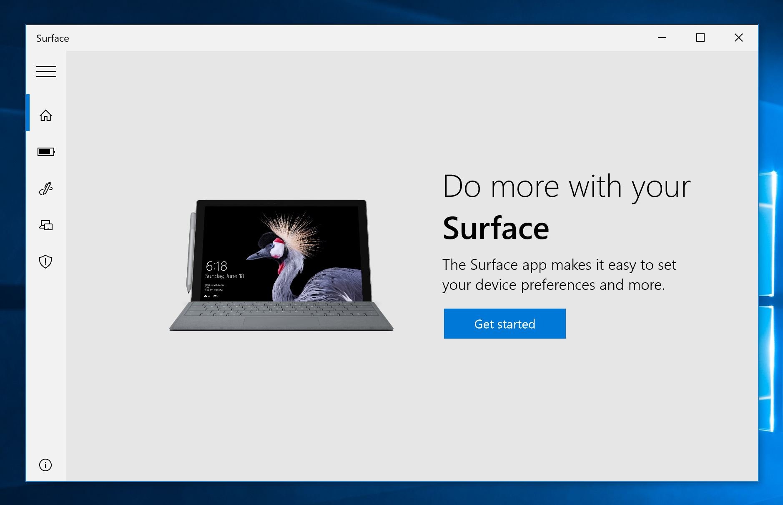The image size is (783, 505).
Task: Click the Get started button
Action: 504,324
